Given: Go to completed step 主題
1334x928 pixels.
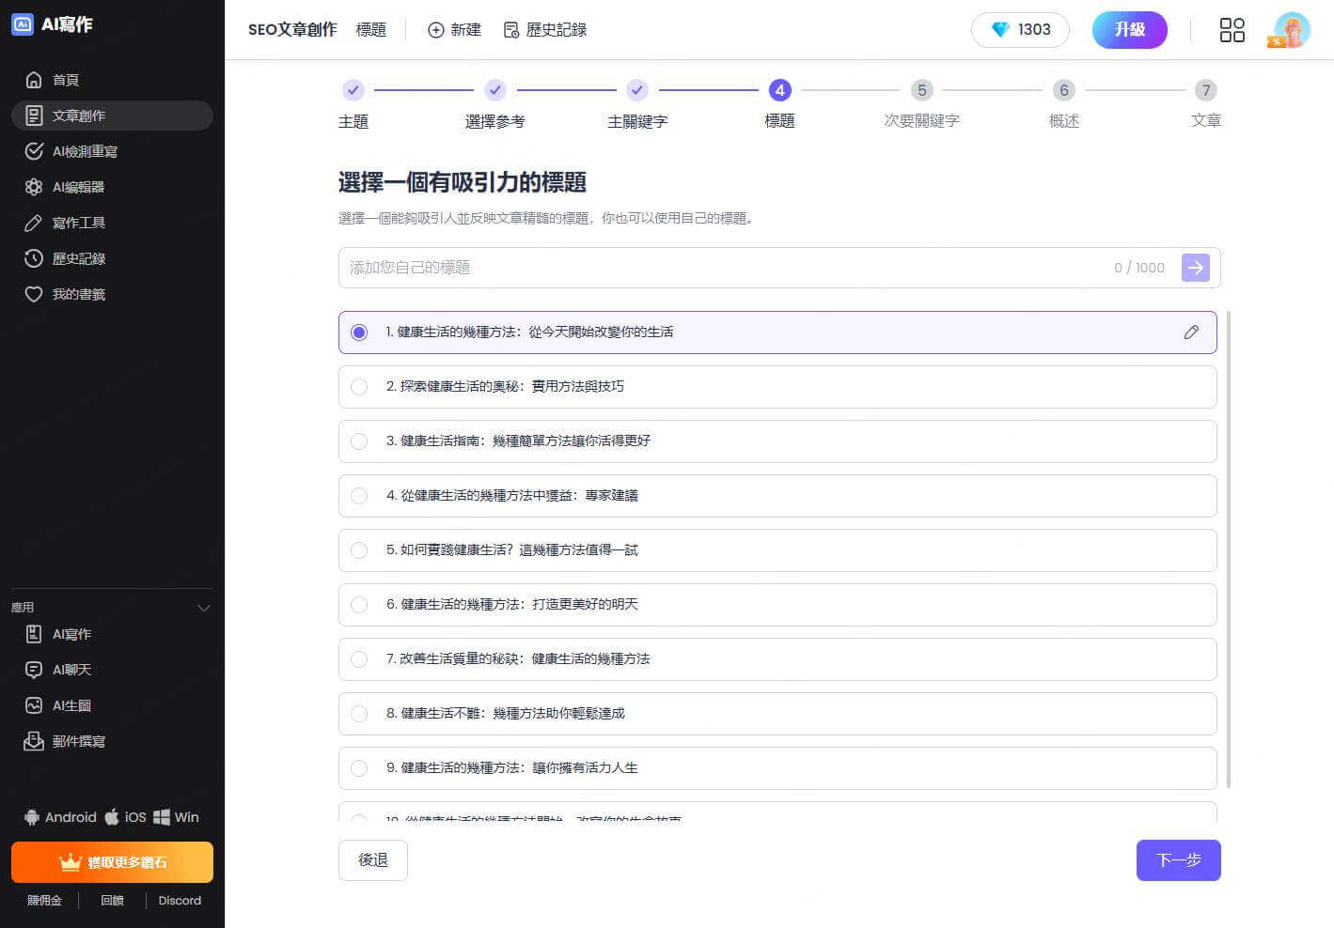Looking at the screenshot, I should pyautogui.click(x=353, y=90).
